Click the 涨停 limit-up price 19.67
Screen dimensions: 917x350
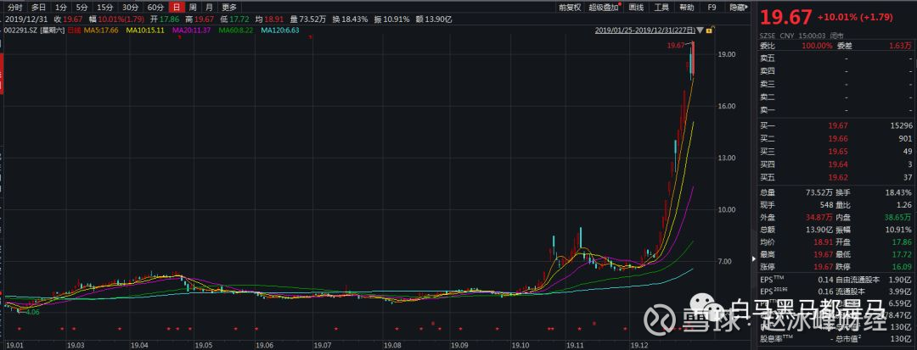pyautogui.click(x=822, y=267)
